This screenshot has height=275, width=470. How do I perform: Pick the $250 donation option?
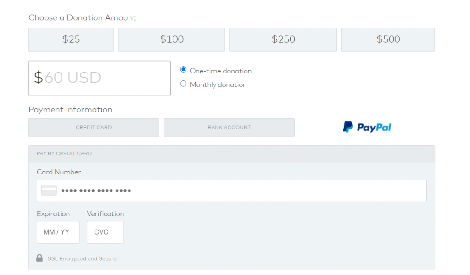[283, 40]
